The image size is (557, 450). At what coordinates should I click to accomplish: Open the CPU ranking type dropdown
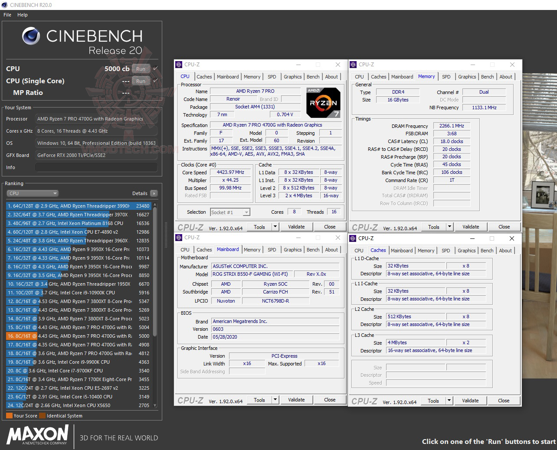click(33, 193)
